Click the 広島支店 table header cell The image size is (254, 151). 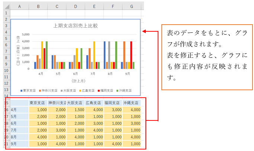[x=94, y=103]
